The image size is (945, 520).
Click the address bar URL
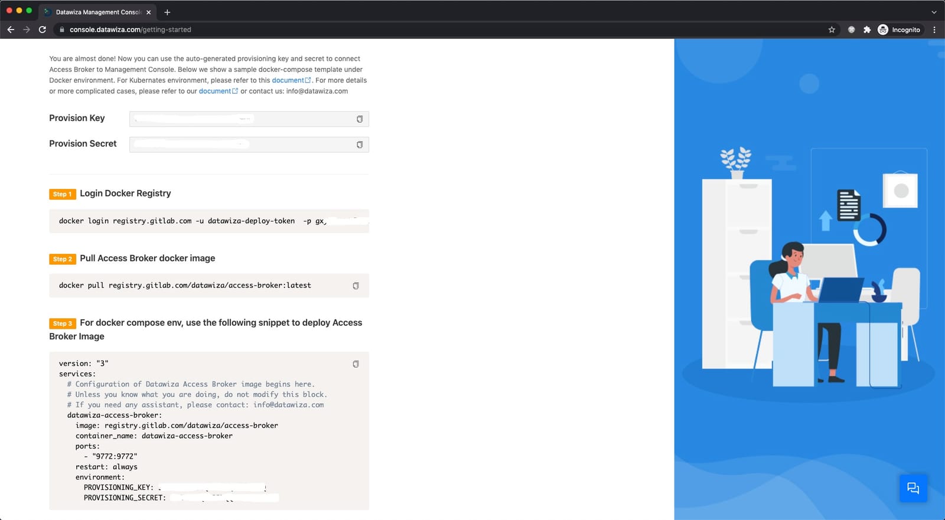click(131, 30)
